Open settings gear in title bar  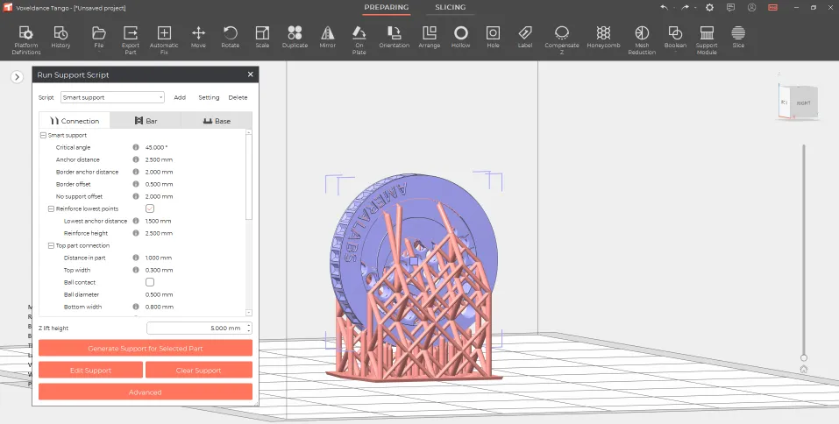pyautogui.click(x=709, y=8)
